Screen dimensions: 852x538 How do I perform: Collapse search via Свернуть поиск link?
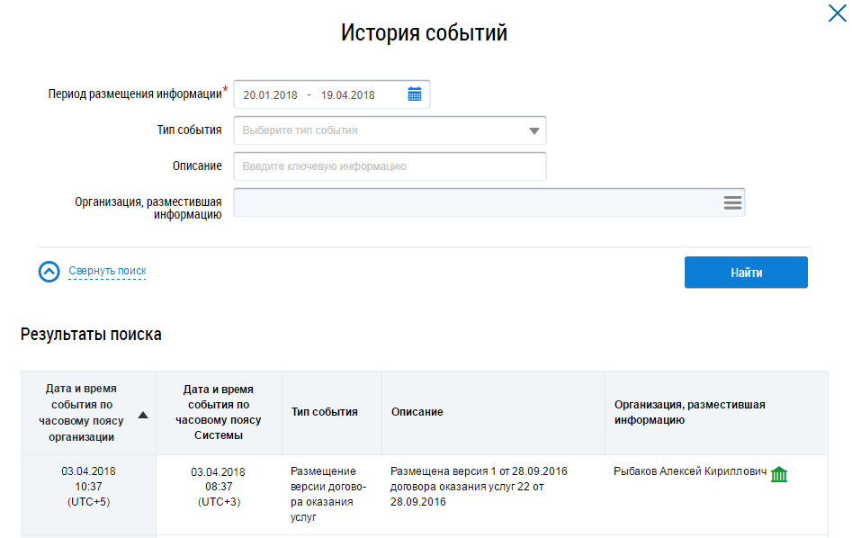coord(107,271)
